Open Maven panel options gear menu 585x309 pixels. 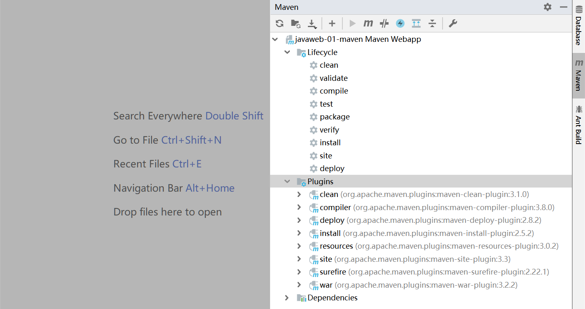click(x=548, y=7)
